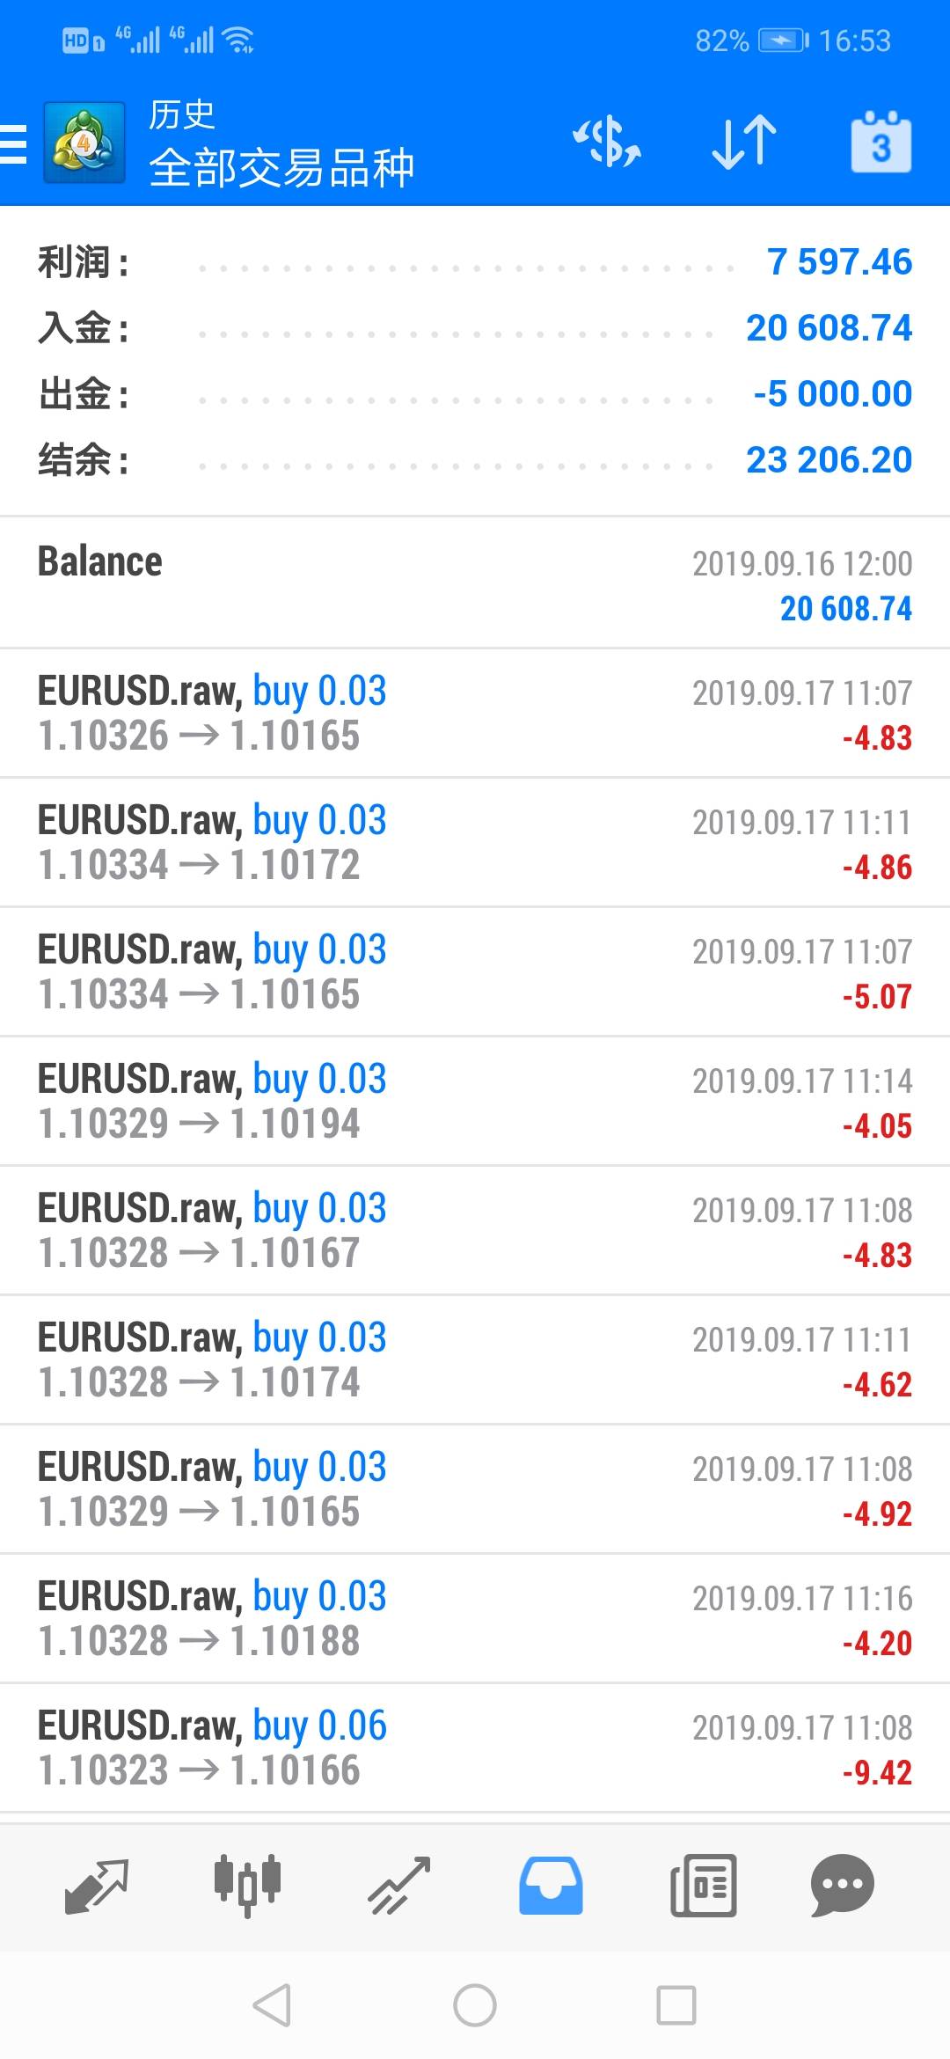
Task: Select the trade with -5.07 loss
Action: point(475,971)
